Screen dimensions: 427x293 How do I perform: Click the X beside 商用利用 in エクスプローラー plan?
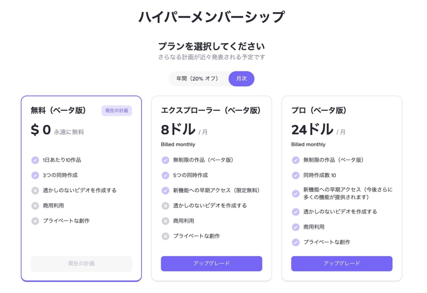[165, 221]
